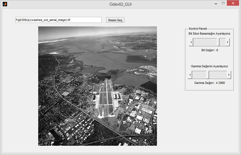Viewport: 241px width, 155px height.
Task: Select the 'Bit Değeri : 6' label
Action: tap(210, 50)
